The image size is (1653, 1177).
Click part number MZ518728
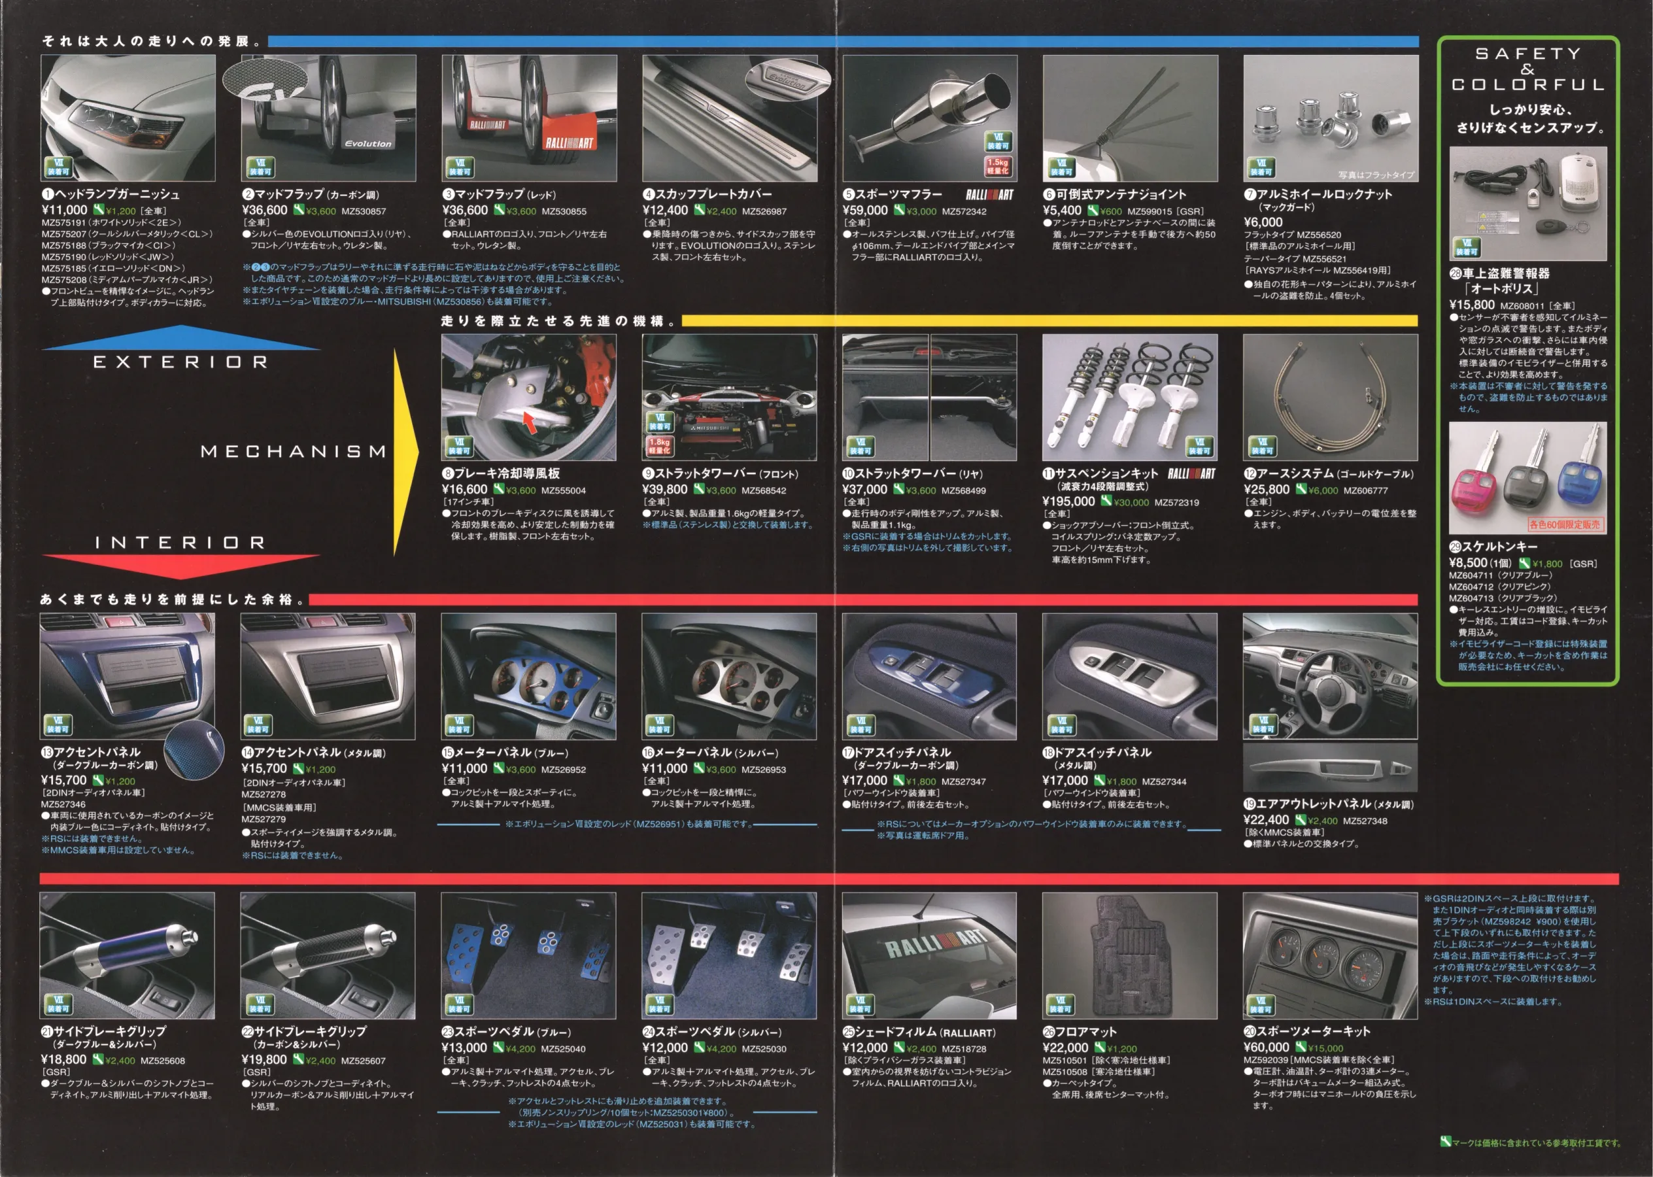(x=964, y=1049)
